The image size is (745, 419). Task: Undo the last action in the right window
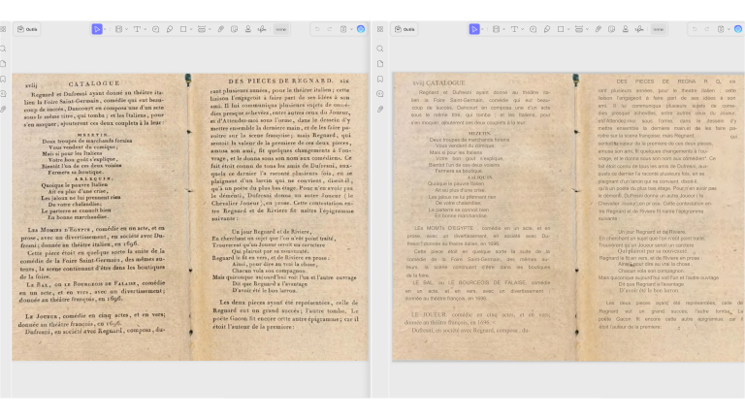pos(695,29)
